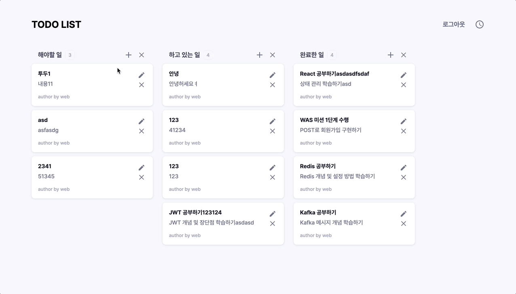The image size is (516, 294).
Task: Delete the 2341 card
Action: 142,177
